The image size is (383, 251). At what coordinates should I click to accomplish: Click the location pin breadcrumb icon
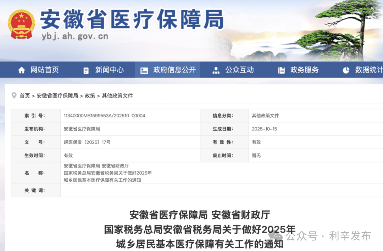13,95
